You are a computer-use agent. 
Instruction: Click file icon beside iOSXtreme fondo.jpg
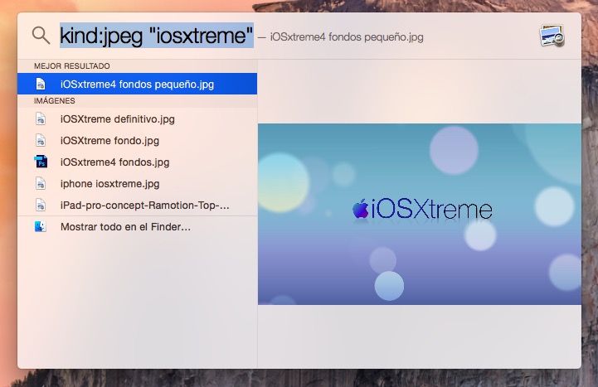(41, 141)
